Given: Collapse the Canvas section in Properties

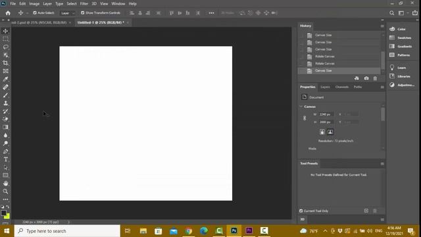Looking at the screenshot, I should point(301,107).
